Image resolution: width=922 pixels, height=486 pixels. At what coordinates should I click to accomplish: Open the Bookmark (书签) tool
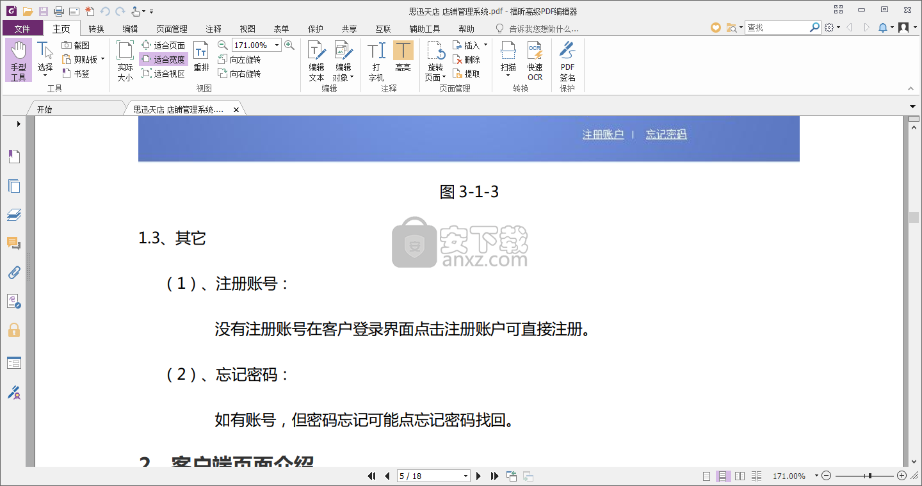point(76,74)
